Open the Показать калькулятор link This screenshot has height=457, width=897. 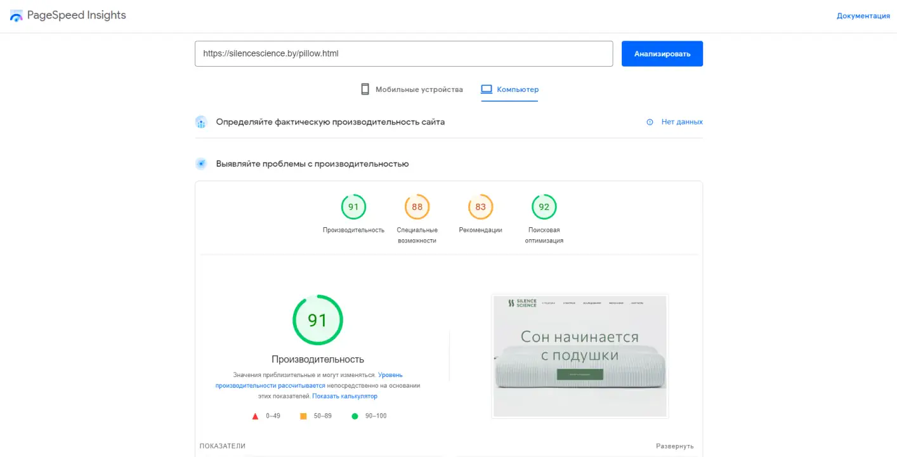344,396
